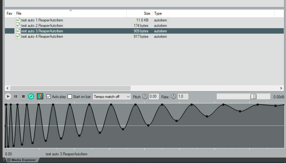Click autoitem type cell of test auto 2
This screenshot has height=163, width=286.
click(x=160, y=26)
